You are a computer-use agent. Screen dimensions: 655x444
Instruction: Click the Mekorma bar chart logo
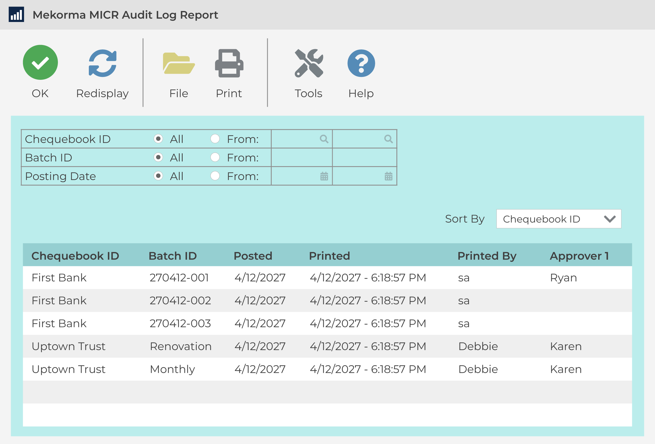click(x=16, y=15)
